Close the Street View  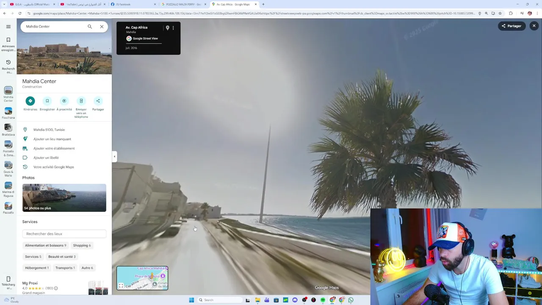click(534, 26)
